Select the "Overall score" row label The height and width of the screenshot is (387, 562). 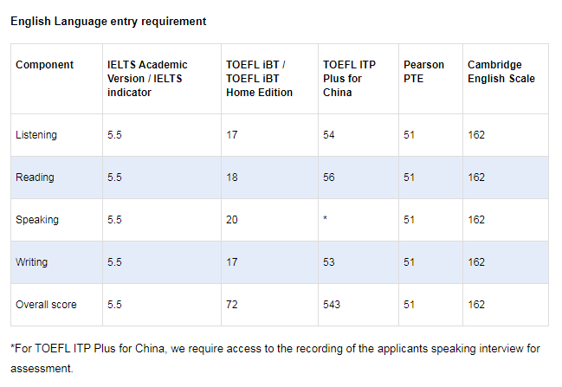(x=47, y=305)
